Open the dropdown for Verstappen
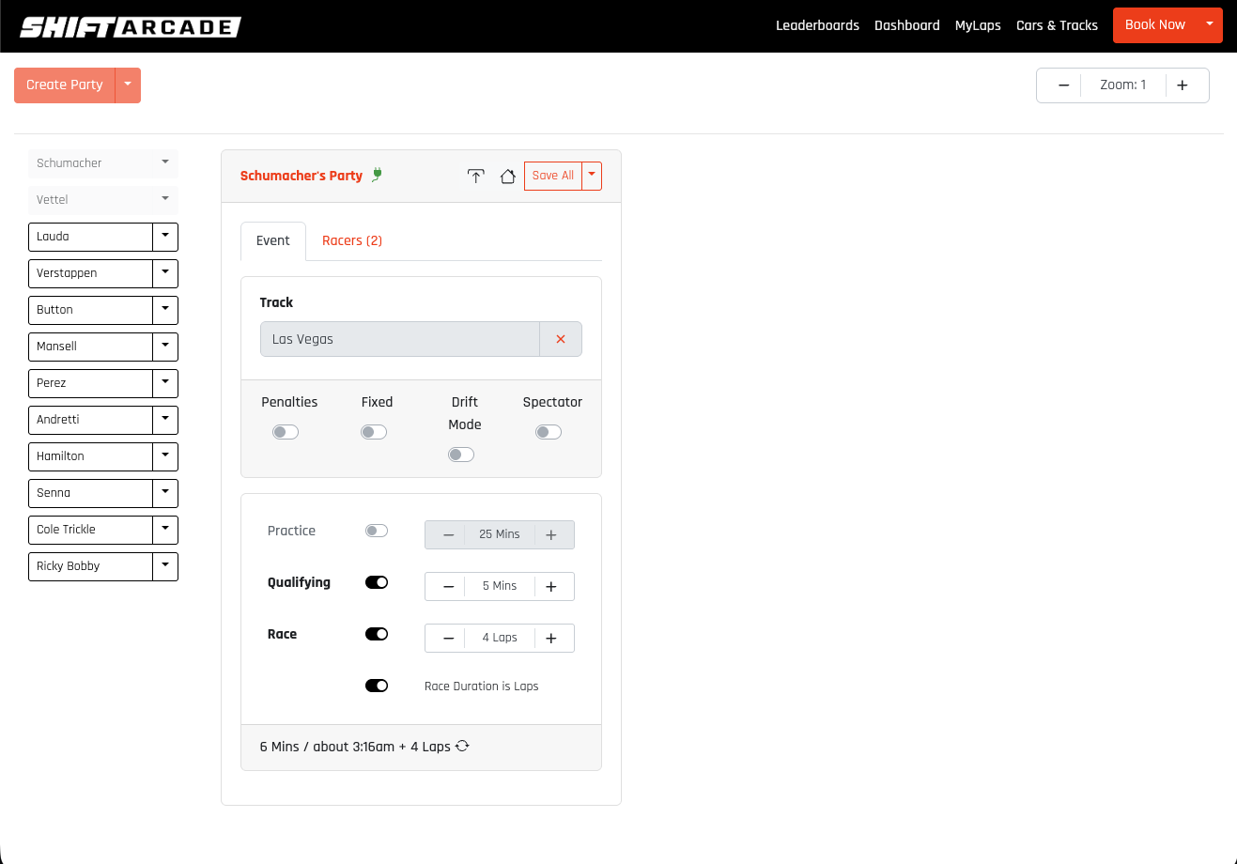Viewport: 1237px width, 864px height. click(x=165, y=273)
